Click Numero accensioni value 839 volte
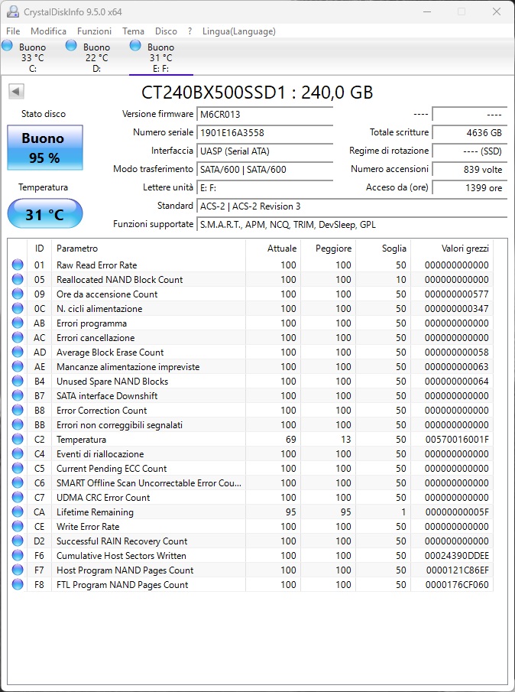 470,169
